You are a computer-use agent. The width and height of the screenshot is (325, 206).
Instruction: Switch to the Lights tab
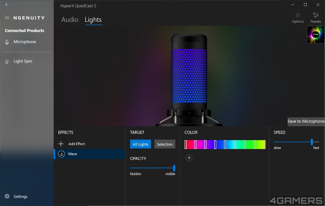click(93, 20)
